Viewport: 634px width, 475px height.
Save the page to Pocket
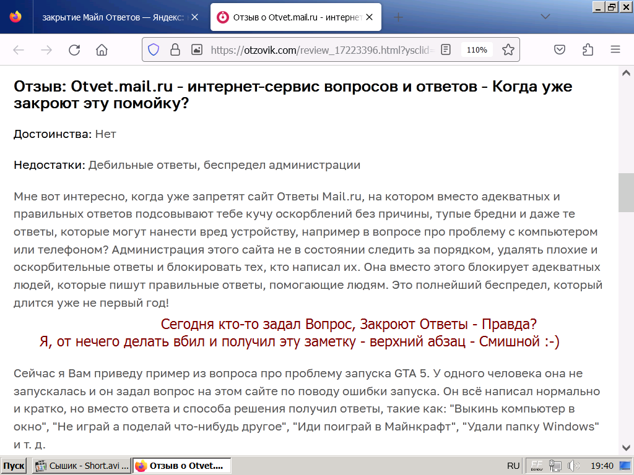click(x=560, y=49)
